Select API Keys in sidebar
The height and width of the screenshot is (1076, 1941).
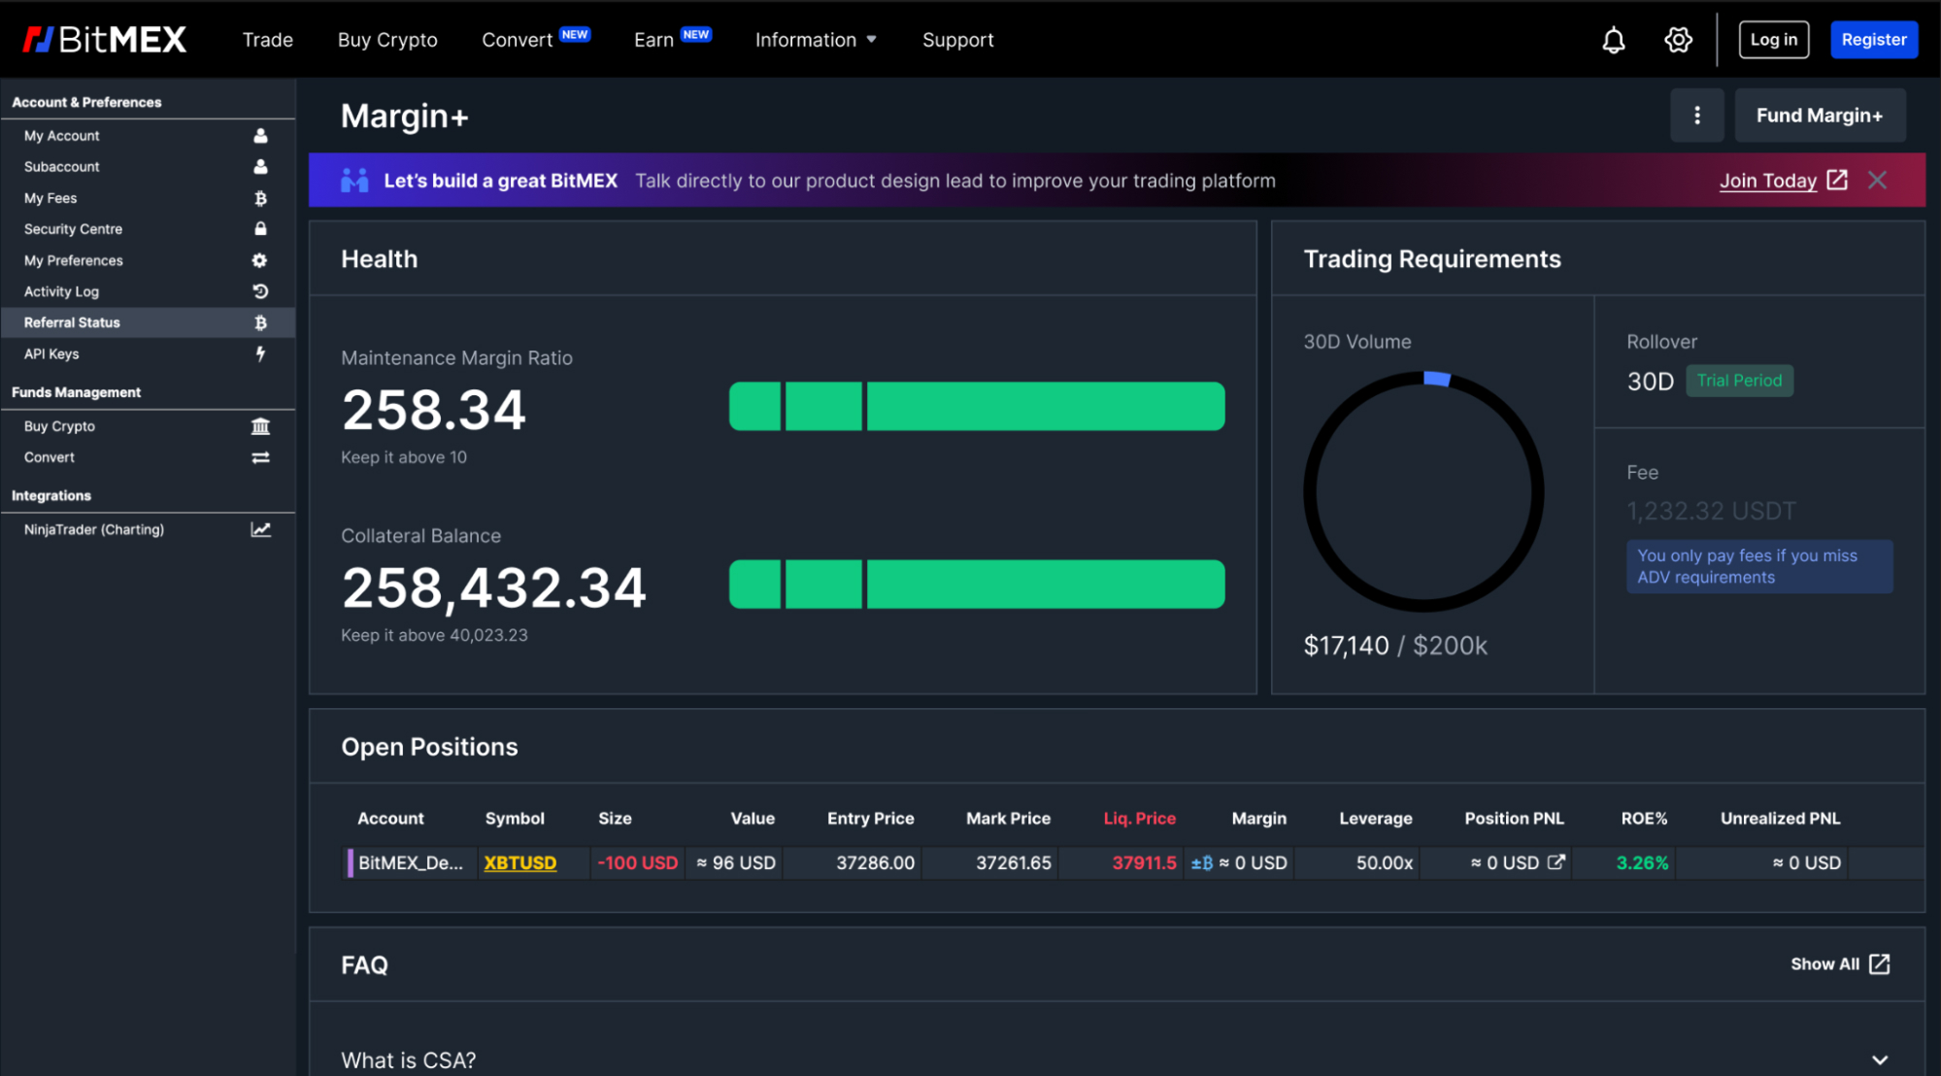pos(148,353)
